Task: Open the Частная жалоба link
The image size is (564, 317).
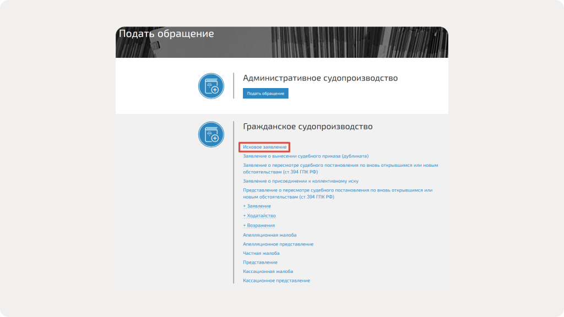Action: [x=261, y=253]
